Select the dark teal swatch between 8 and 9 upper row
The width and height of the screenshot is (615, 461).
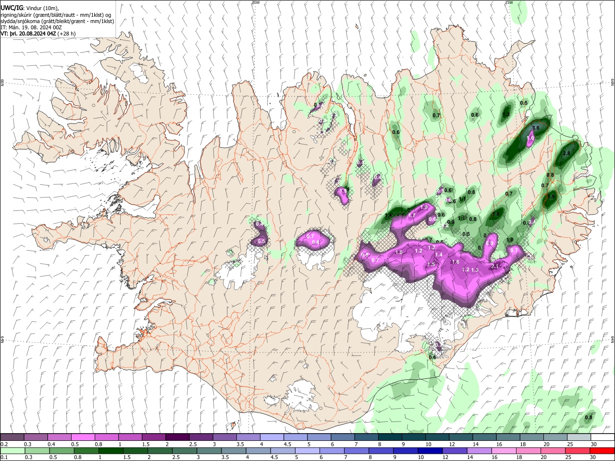coord(389,437)
